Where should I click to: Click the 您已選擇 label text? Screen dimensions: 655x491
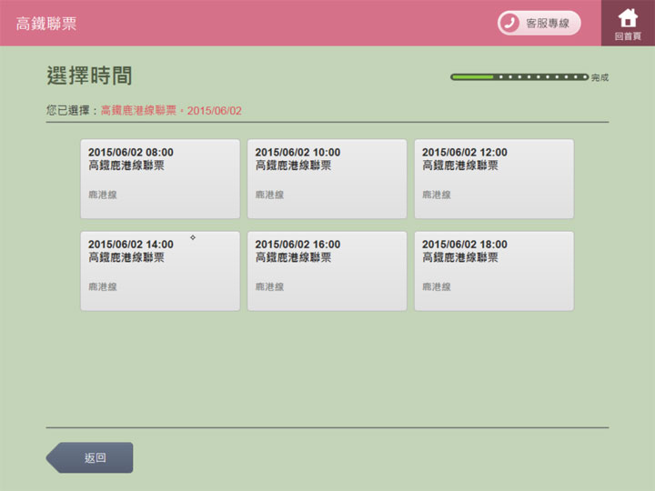coord(69,110)
